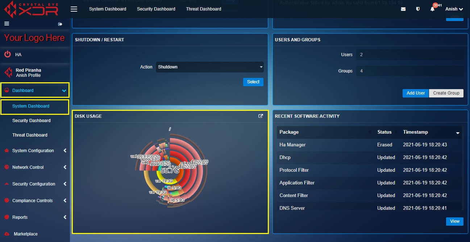This screenshot has width=470, height=242.
Task: Click the Reports sidebar icon
Action: pos(7,217)
